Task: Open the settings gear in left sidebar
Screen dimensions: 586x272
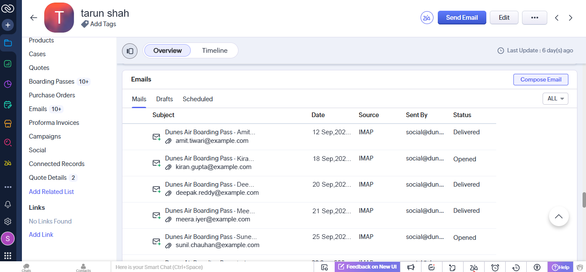Action: click(x=8, y=221)
